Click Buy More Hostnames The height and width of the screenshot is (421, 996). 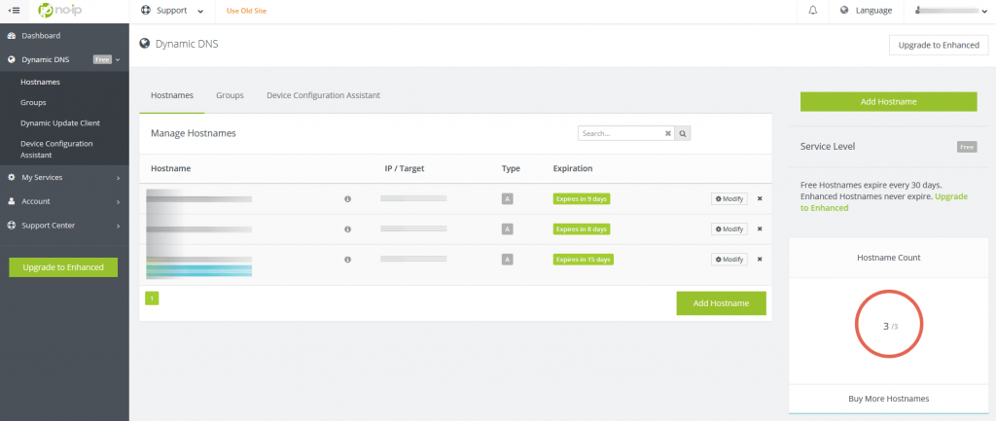coord(889,399)
